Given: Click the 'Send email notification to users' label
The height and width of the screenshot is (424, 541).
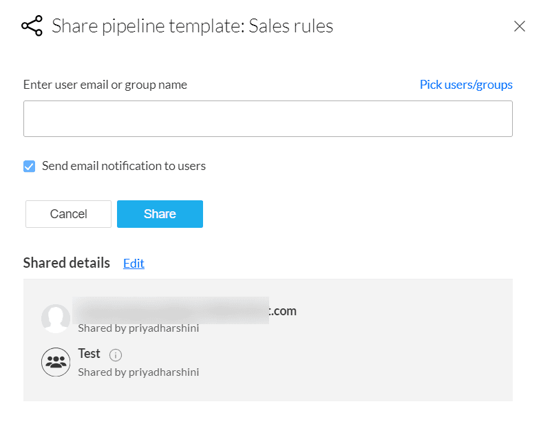Looking at the screenshot, I should [x=124, y=166].
